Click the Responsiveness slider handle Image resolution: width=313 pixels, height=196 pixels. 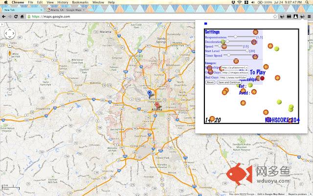[x=236, y=37]
